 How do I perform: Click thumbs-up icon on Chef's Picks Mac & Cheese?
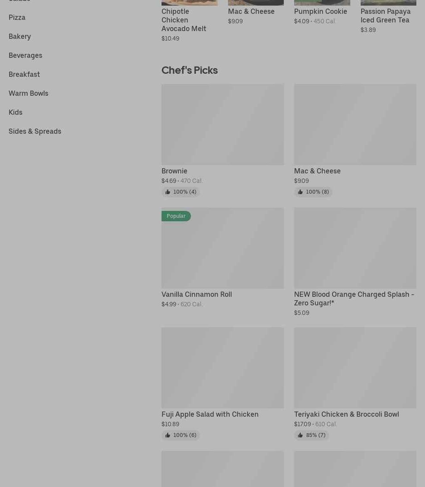point(300,192)
